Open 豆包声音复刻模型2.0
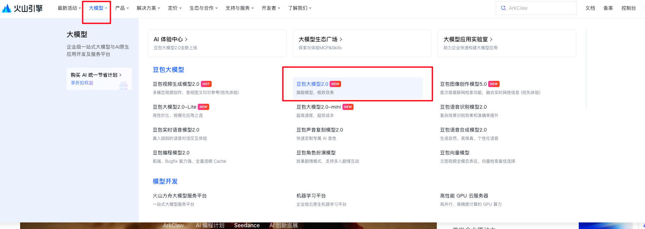645x229 pixels. (x=320, y=130)
